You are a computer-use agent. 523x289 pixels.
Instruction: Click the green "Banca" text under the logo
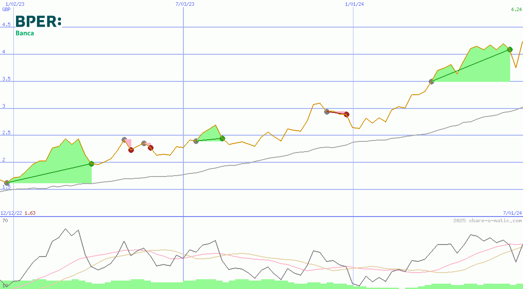point(25,33)
